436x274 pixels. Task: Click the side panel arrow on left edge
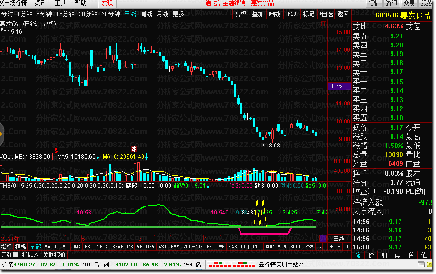[1, 134]
